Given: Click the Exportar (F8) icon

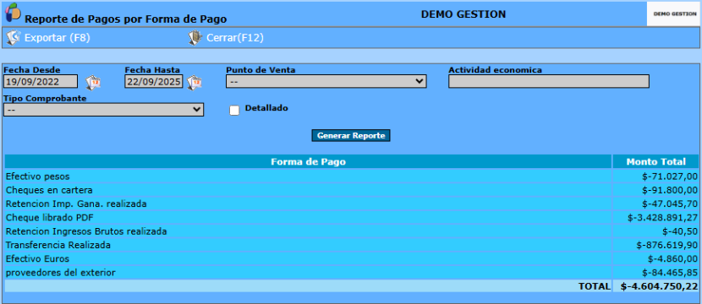Looking at the screenshot, I should pyautogui.click(x=13, y=38).
